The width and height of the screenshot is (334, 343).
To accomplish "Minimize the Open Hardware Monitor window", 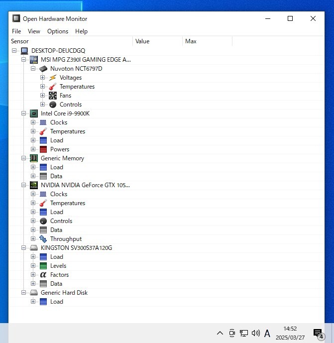I will 268,18.
